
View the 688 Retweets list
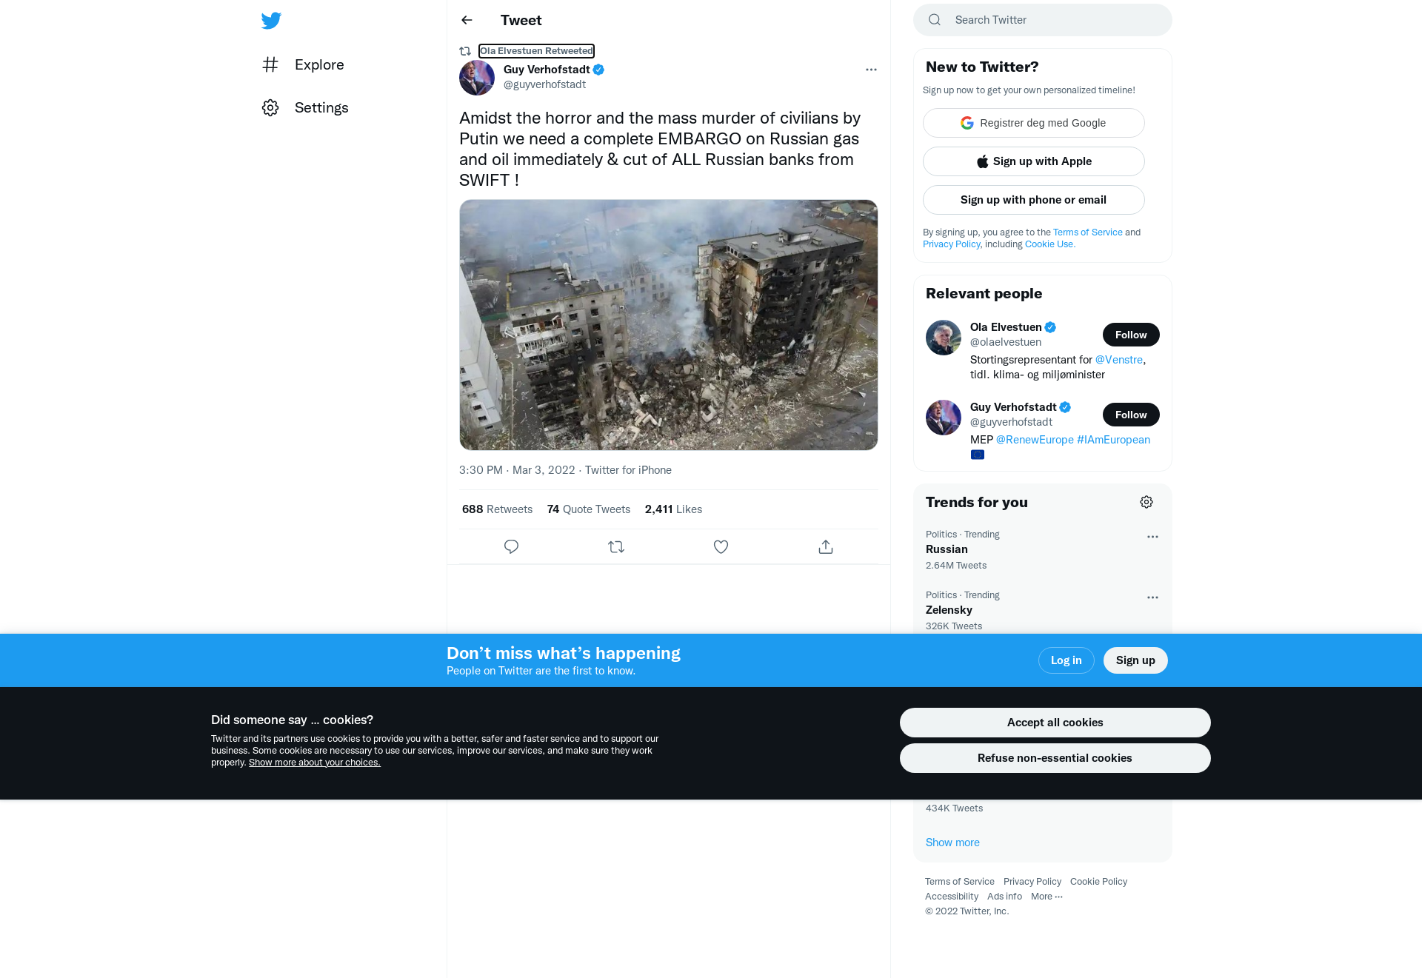tap(497, 509)
